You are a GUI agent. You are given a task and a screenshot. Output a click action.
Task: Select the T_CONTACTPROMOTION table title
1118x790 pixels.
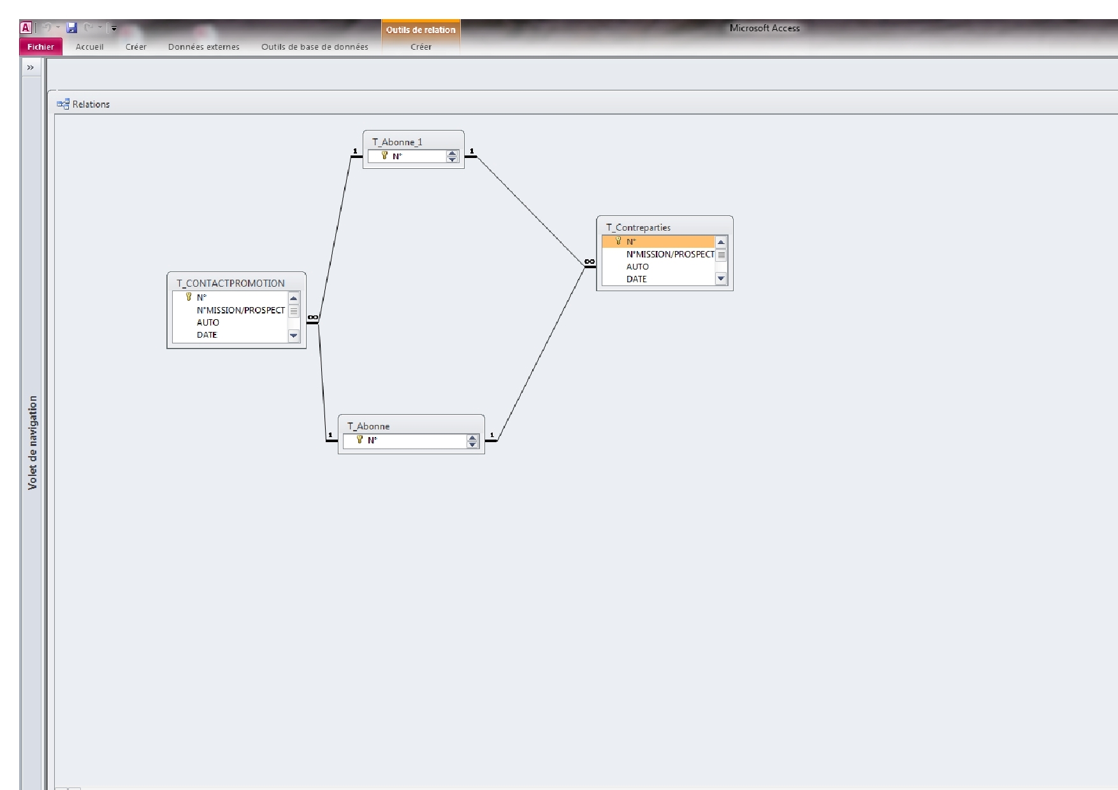(231, 284)
